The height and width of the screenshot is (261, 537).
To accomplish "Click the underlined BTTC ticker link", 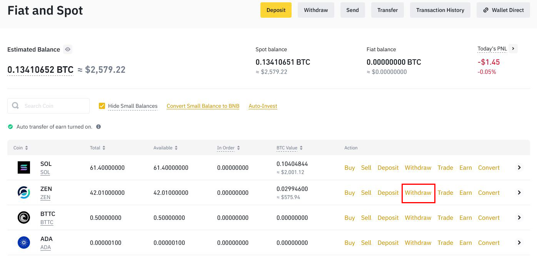I will click(x=47, y=222).
